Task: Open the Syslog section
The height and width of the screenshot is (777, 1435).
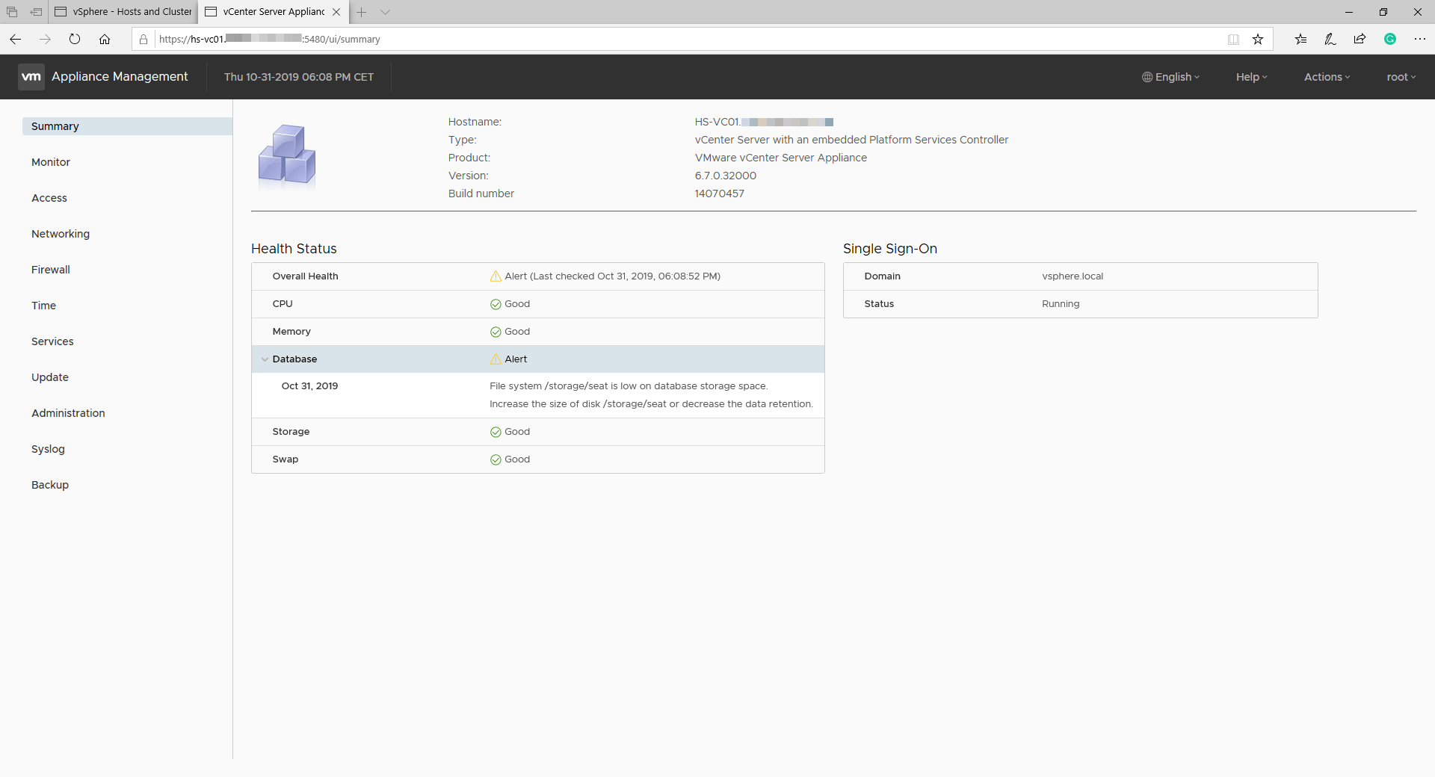Action: 48,449
